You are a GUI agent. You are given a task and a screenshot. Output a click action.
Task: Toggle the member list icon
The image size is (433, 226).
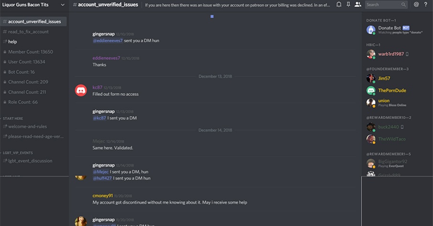[358, 5]
